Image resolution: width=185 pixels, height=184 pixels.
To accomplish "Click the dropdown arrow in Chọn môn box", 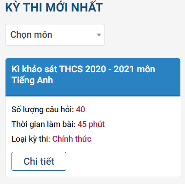I will pyautogui.click(x=99, y=35).
